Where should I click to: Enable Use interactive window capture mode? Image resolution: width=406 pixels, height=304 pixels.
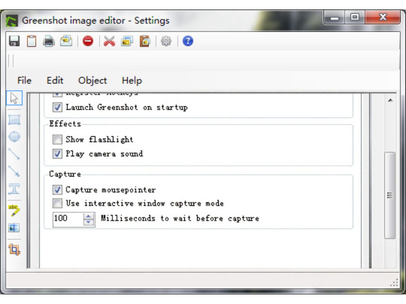click(x=58, y=203)
